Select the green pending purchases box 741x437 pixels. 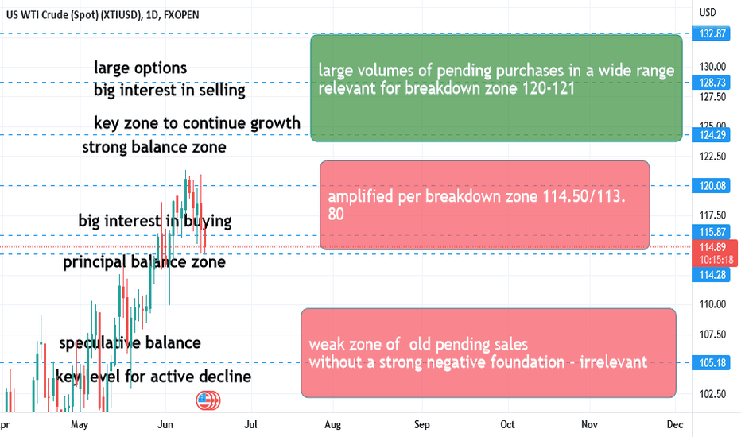pyautogui.click(x=496, y=88)
